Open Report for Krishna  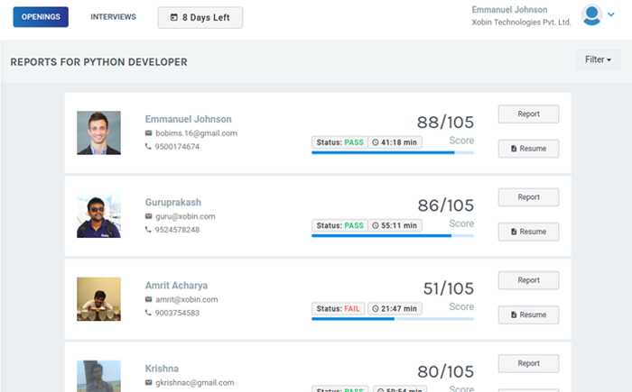coord(528,363)
